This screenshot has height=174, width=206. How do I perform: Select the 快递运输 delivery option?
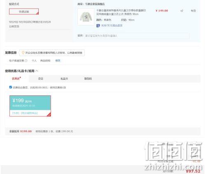pos(24,12)
